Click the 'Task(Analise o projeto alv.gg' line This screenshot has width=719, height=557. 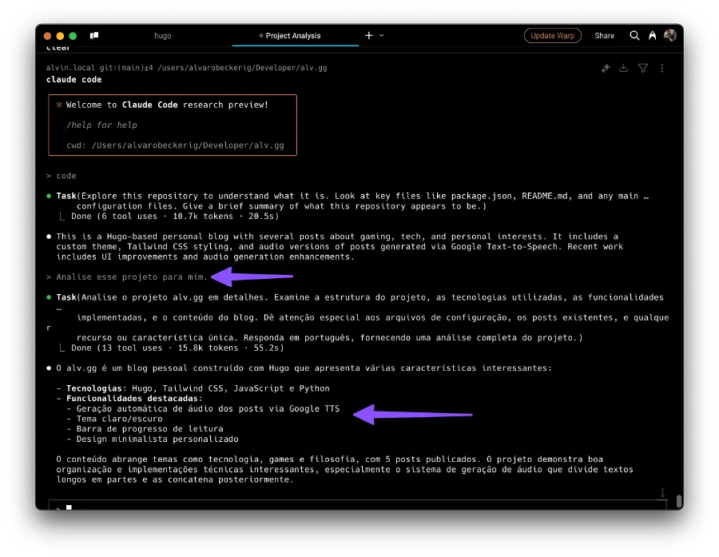[359, 297]
